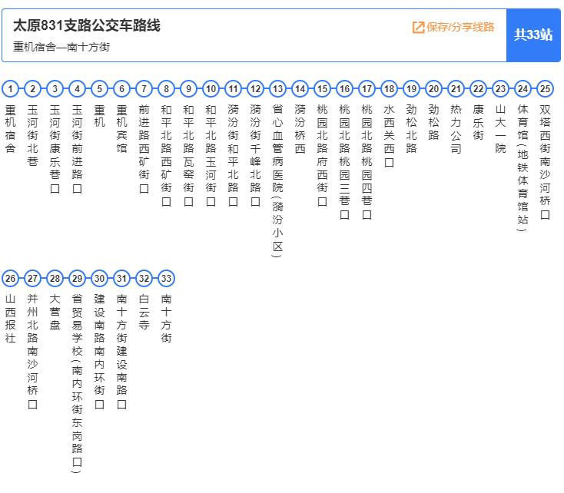Click the 保存/分享线路 share link
Screen dimensions: 564x493
pyautogui.click(x=453, y=27)
